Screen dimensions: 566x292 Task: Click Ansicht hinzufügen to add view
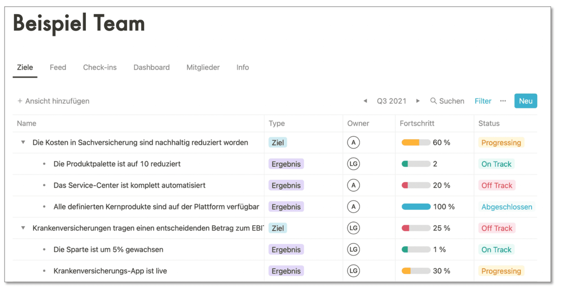pyautogui.click(x=53, y=101)
